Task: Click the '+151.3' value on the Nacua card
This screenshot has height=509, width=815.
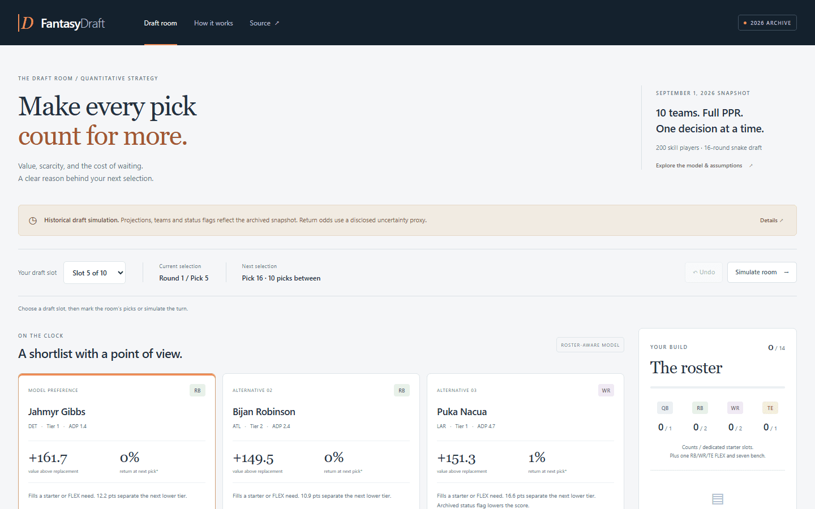Action: click(x=457, y=458)
